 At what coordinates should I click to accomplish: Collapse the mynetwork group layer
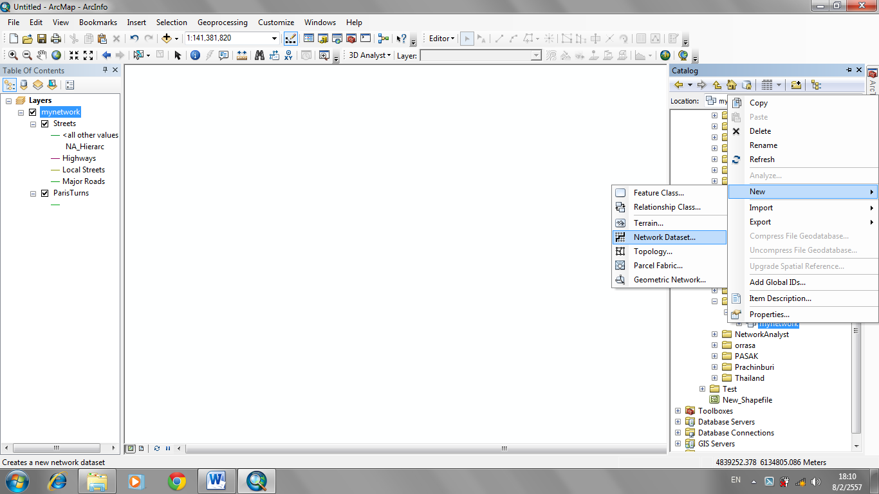tap(21, 112)
